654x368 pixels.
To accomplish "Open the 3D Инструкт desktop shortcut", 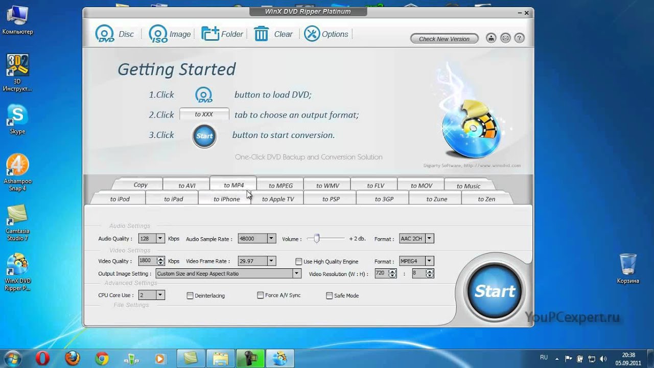I will click(x=17, y=73).
